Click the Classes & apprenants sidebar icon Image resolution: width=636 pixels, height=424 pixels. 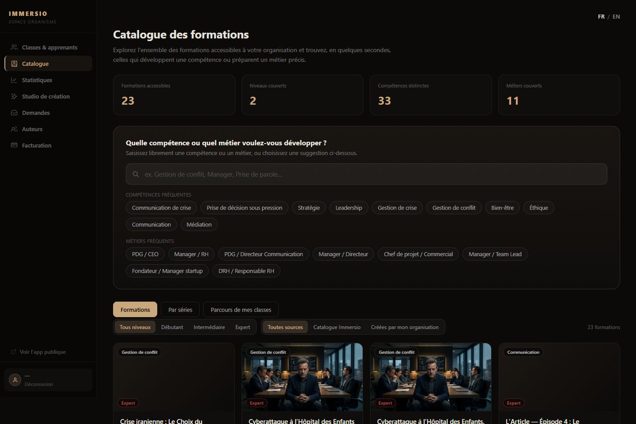pos(14,48)
